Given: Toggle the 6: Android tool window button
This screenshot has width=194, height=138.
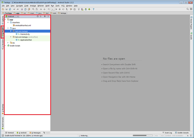Looking at the screenshot, I should [x=21, y=133].
